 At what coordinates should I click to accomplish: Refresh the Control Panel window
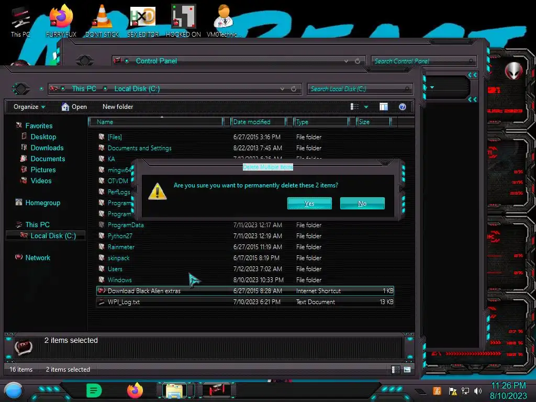pyautogui.click(x=358, y=61)
